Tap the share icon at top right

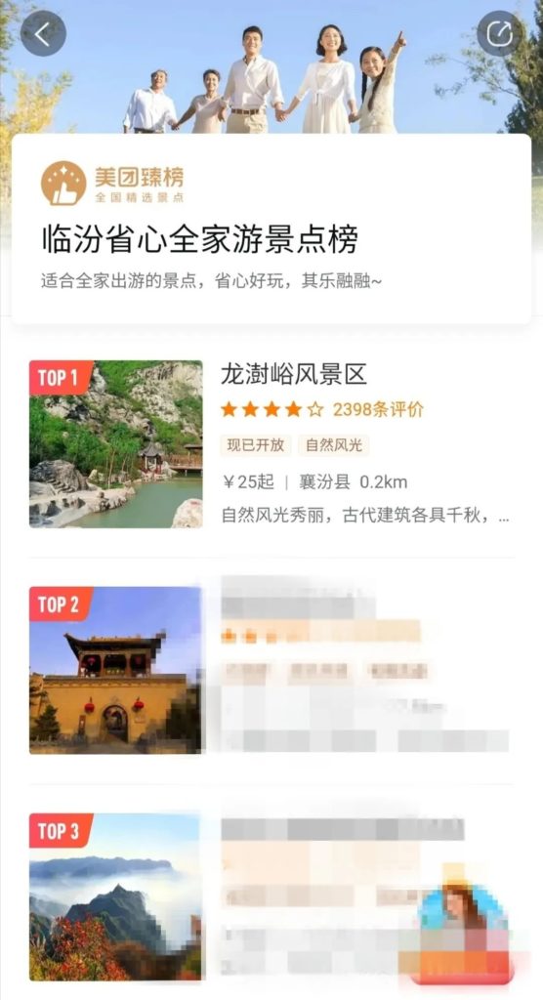tap(500, 33)
